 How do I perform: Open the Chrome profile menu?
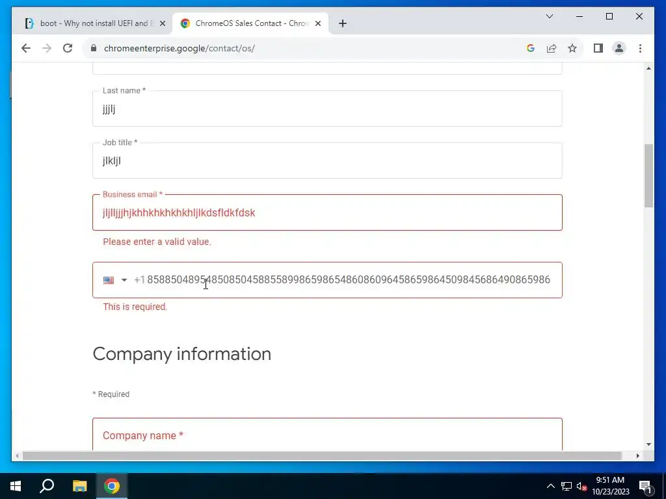[619, 48]
